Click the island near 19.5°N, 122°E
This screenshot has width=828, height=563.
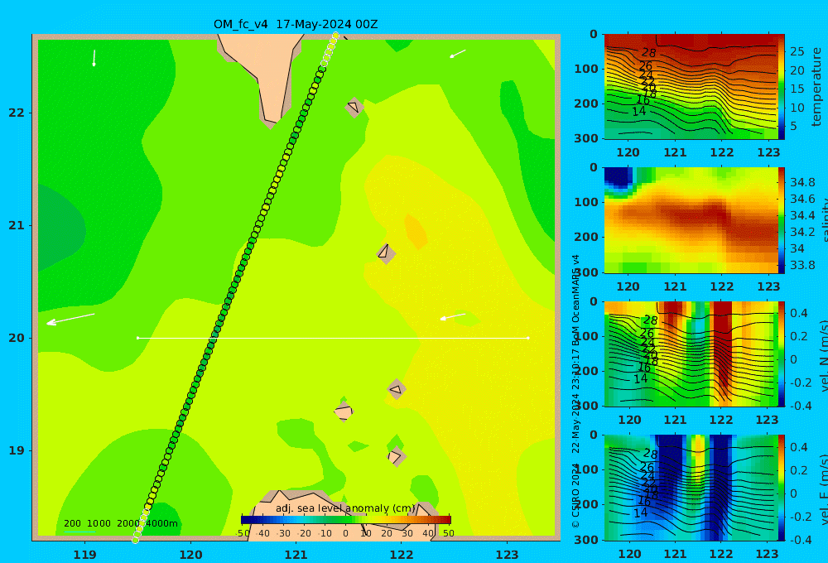click(397, 390)
